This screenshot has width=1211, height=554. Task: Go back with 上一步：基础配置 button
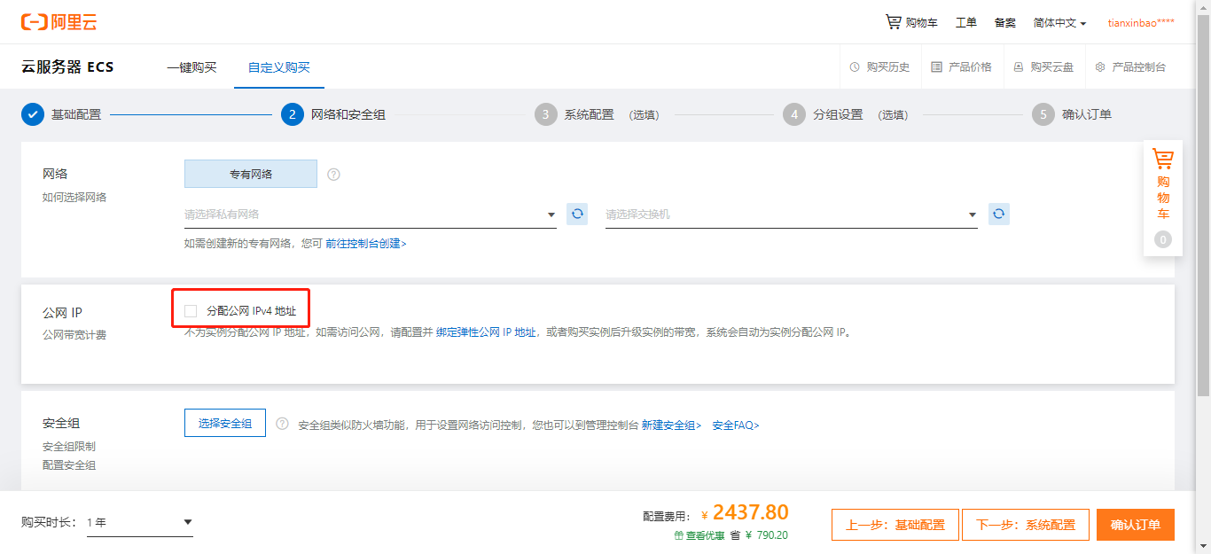pos(895,525)
